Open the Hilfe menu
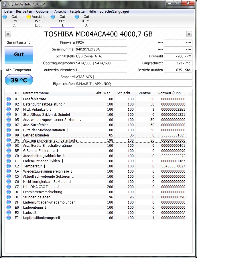Viewport: 248px width, 258px height. [92, 11]
